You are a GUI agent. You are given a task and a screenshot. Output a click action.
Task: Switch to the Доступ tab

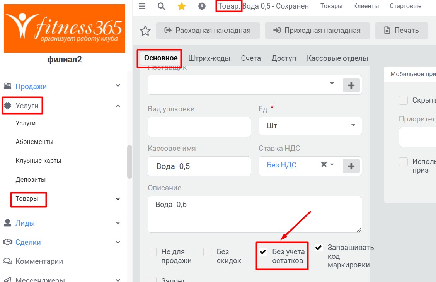pyautogui.click(x=284, y=58)
